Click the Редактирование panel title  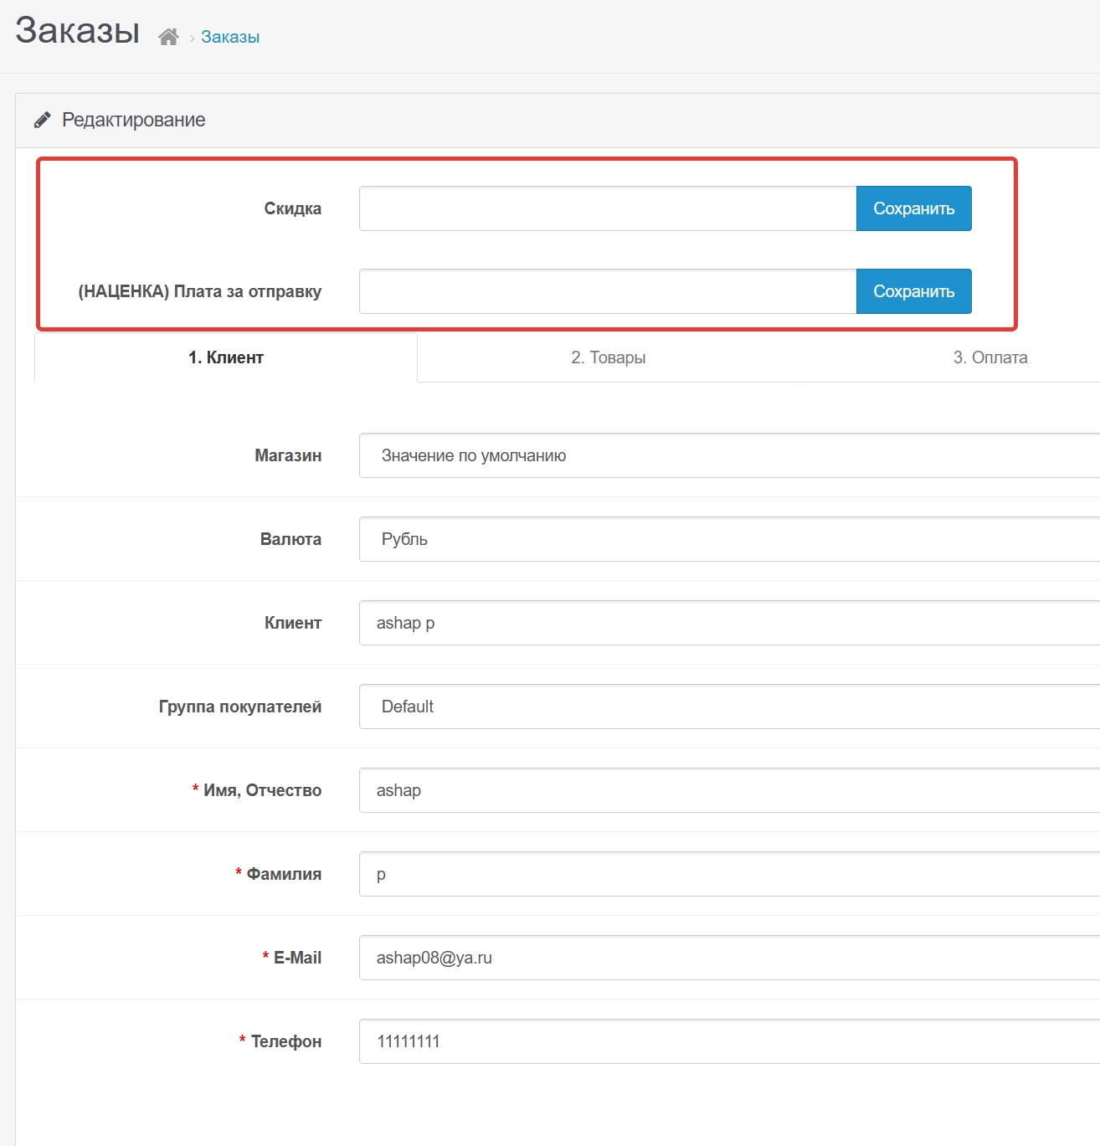134,120
